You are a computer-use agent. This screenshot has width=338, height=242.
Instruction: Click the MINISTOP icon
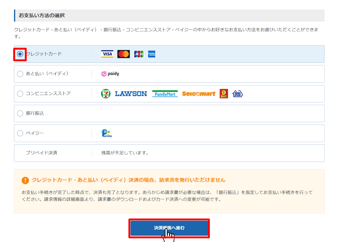pos(237,93)
